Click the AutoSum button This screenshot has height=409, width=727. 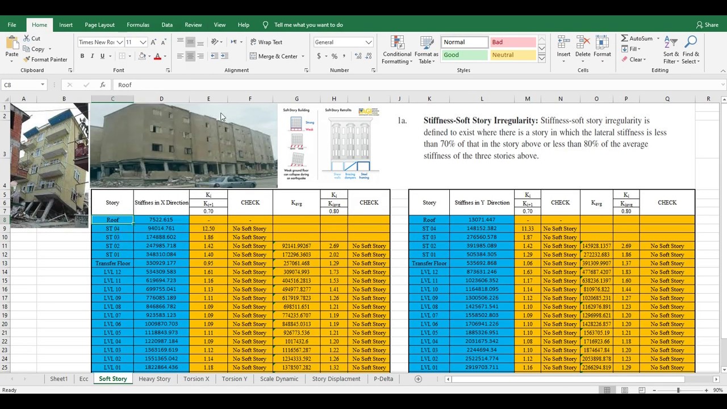tap(637, 39)
